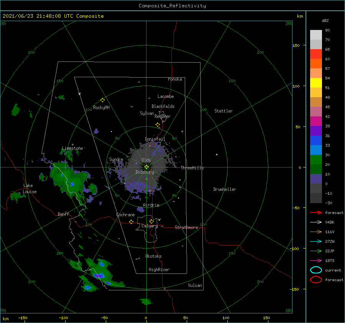Click the Okotoks town label
The image size is (345, 323).
coord(153,256)
